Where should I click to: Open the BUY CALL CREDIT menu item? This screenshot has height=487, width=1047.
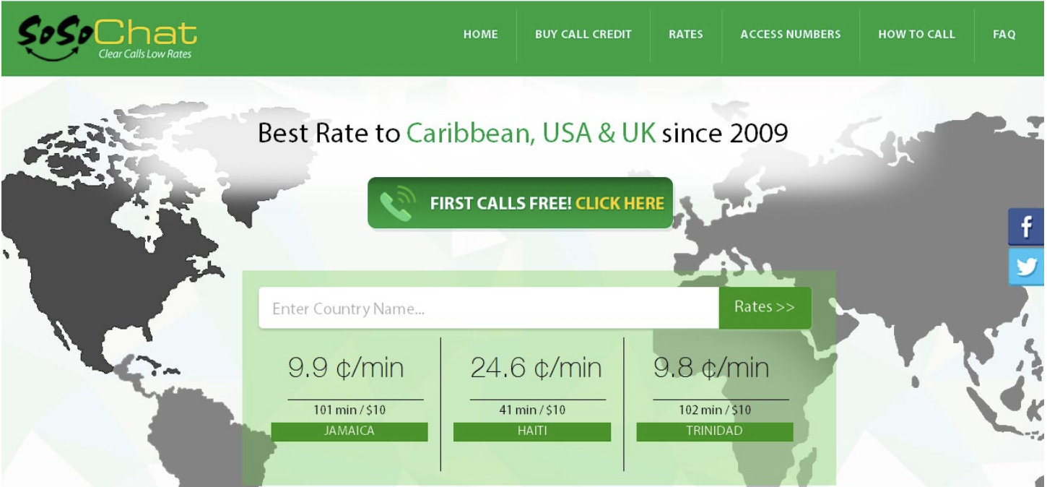[583, 34]
